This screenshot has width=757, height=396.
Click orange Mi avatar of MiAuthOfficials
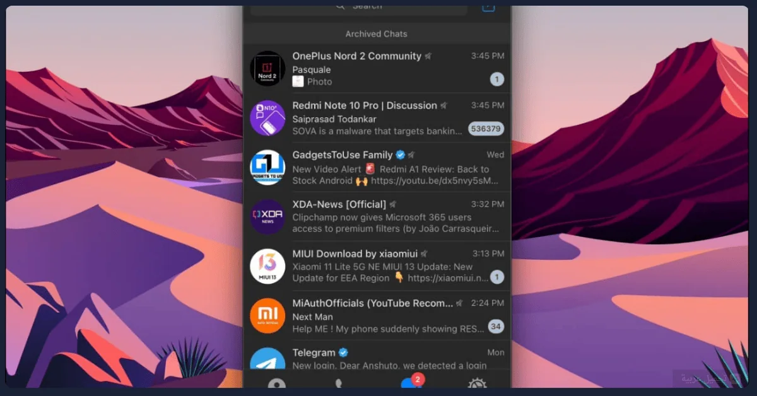tap(267, 315)
